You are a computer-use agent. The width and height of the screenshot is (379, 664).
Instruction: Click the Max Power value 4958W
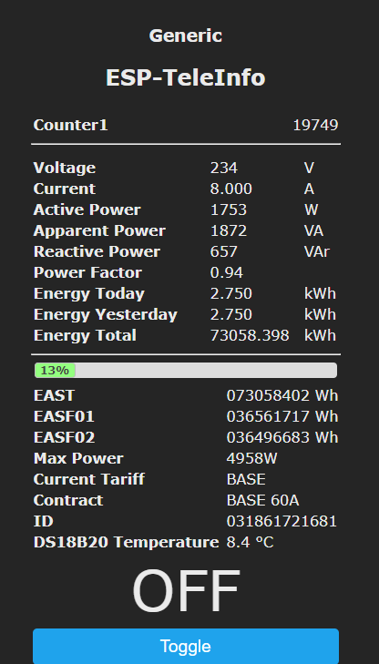[252, 459]
